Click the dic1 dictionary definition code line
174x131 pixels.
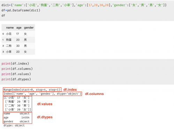(84, 5)
